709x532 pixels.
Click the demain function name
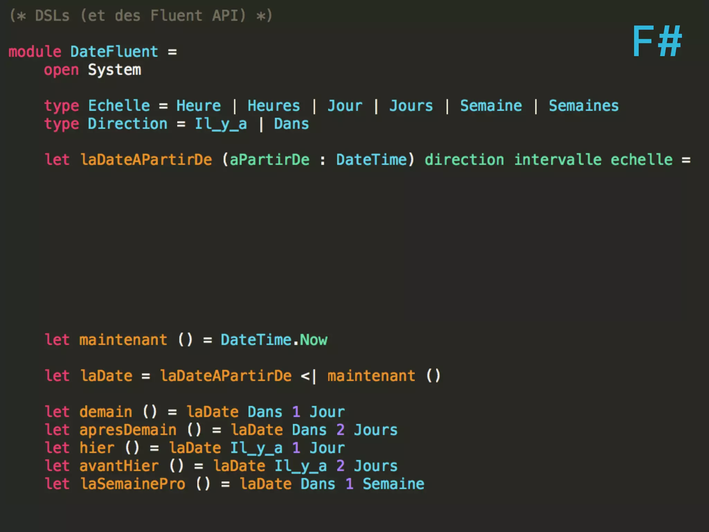(106, 412)
